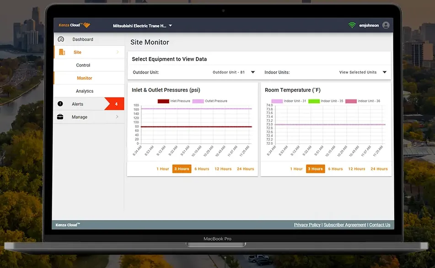The width and height of the screenshot is (435, 268).
Task: Click the Dashboard gauge icon
Action: click(61, 39)
